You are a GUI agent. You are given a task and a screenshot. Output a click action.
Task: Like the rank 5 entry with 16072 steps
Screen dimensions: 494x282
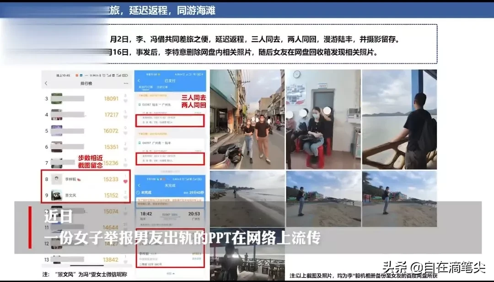[x=125, y=133]
